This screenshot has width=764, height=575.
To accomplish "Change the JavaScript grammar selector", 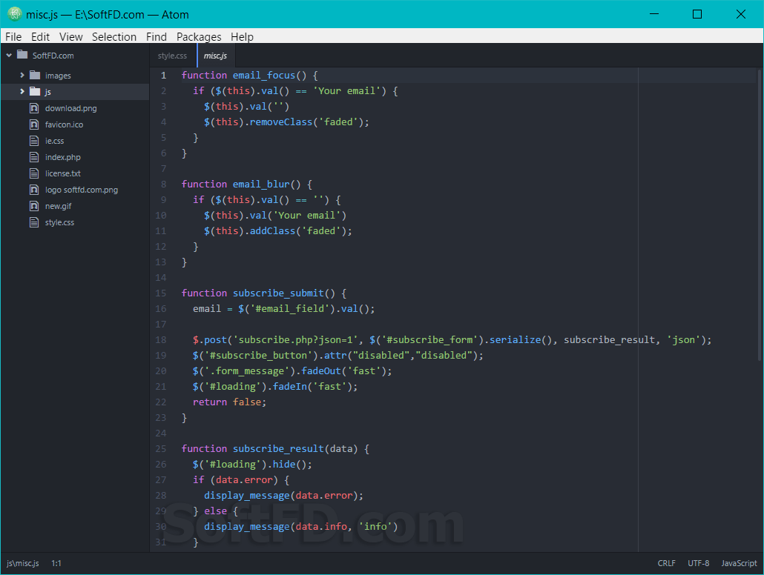I will click(739, 563).
